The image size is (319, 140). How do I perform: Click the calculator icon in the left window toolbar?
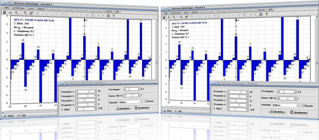click(x=4, y=13)
